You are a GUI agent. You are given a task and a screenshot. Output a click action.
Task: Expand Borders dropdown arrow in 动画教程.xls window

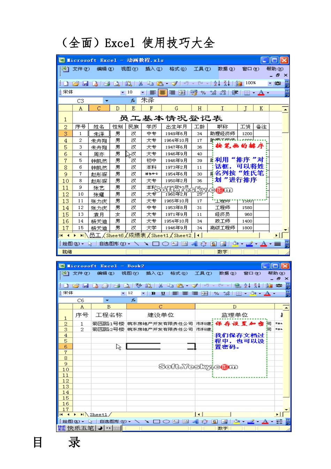point(254,92)
